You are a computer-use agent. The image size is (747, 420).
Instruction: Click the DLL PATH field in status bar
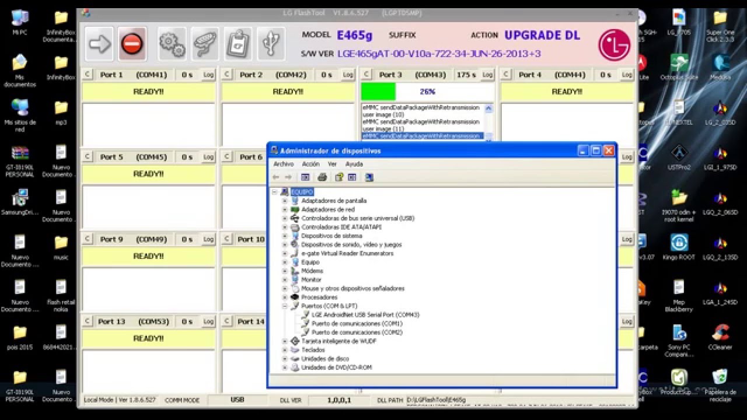pyautogui.click(x=518, y=400)
